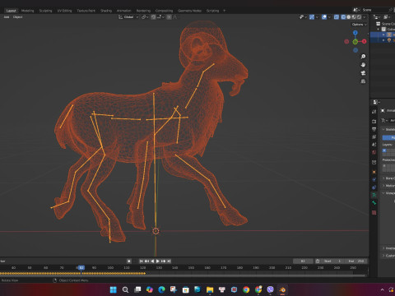The width and height of the screenshot is (395, 296).
Task: Open File Explorer from the taskbar
Action: 210,289
